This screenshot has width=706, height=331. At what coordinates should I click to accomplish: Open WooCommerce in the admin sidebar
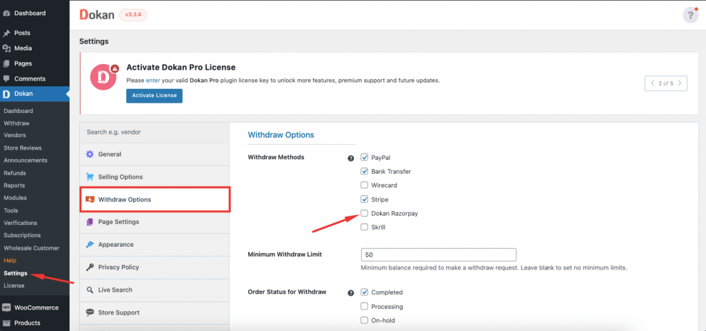(37, 308)
